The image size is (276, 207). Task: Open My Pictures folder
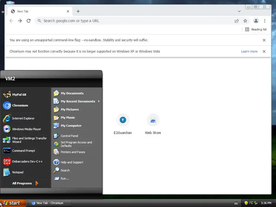pyautogui.click(x=77, y=109)
